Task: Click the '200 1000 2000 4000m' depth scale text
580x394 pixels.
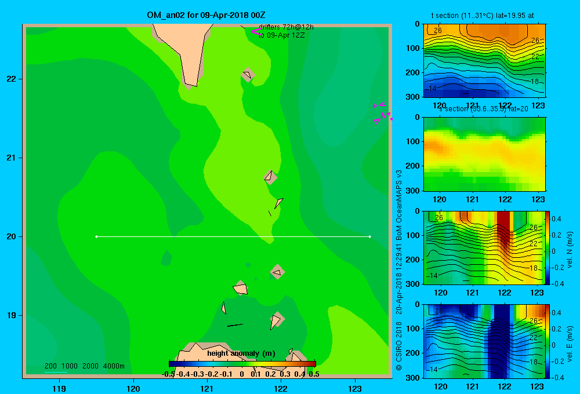Action: coord(85,366)
